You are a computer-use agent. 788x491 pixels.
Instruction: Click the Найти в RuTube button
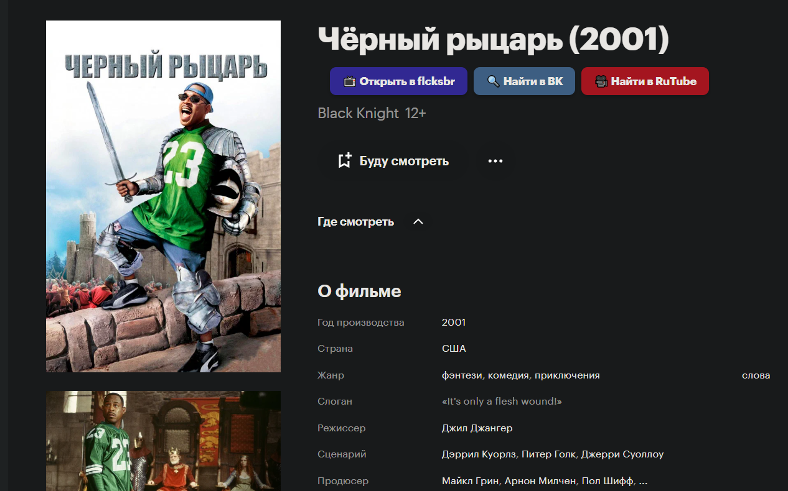coord(645,81)
